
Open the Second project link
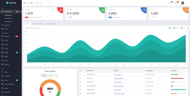coord(118,78)
